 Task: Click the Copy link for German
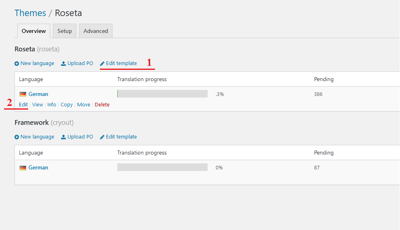coord(67,104)
